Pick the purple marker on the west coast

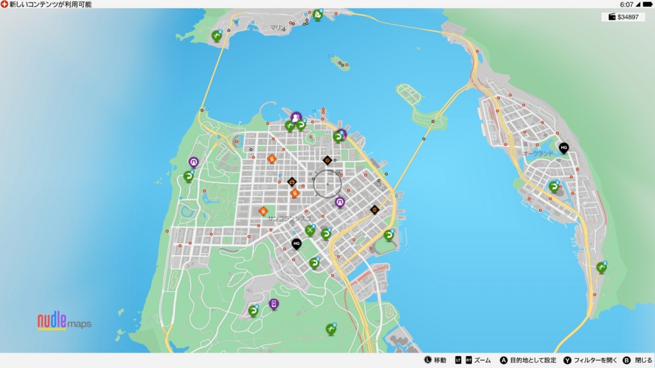pyautogui.click(x=193, y=162)
